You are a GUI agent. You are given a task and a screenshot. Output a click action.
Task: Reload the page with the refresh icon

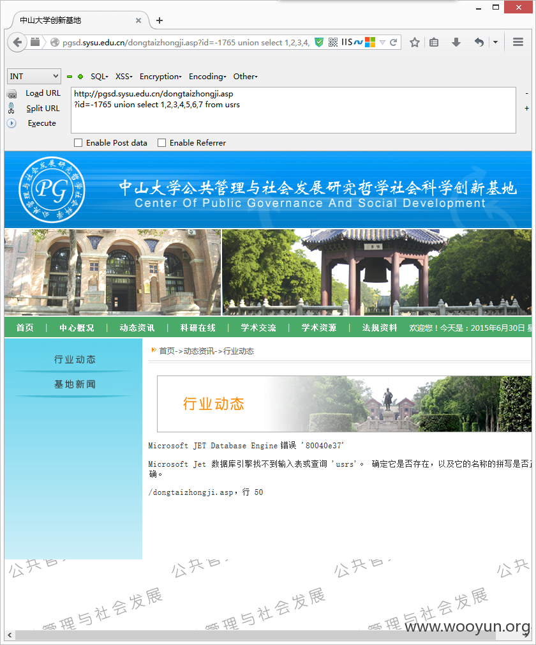point(393,42)
